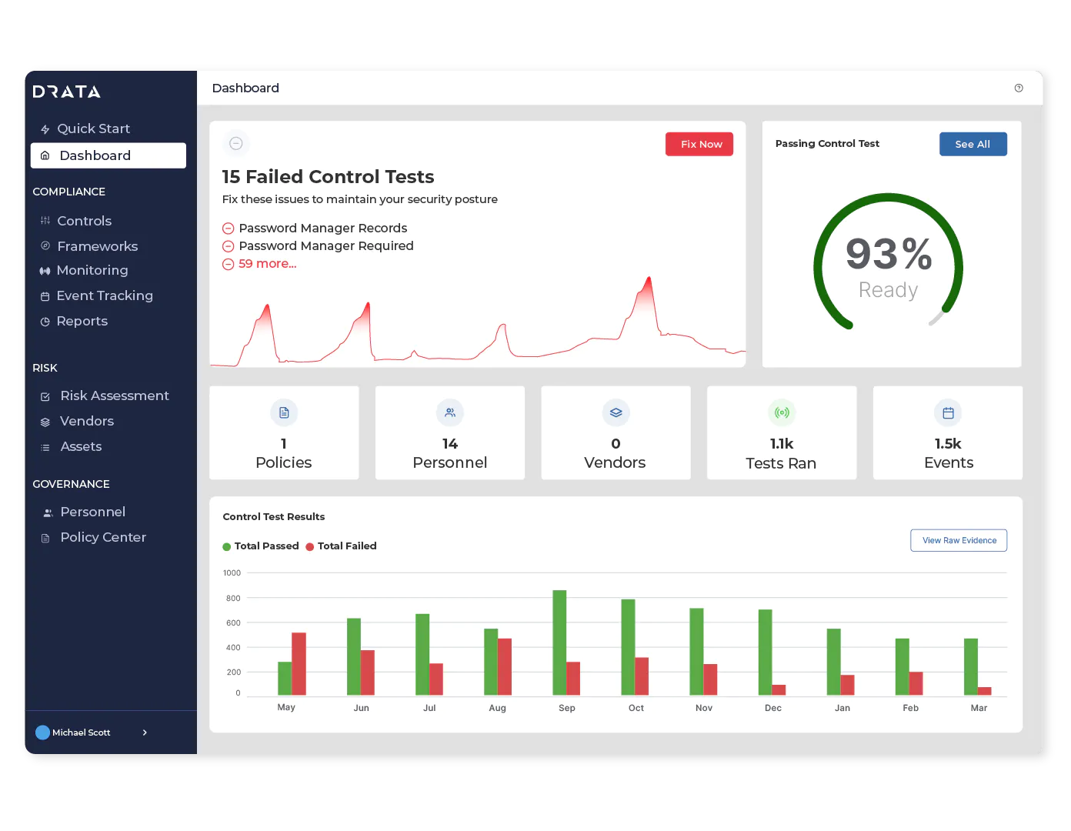Image resolution: width=1071 pixels, height=831 pixels.
Task: Click the Michael Scott avatar circle
Action: [x=43, y=733]
